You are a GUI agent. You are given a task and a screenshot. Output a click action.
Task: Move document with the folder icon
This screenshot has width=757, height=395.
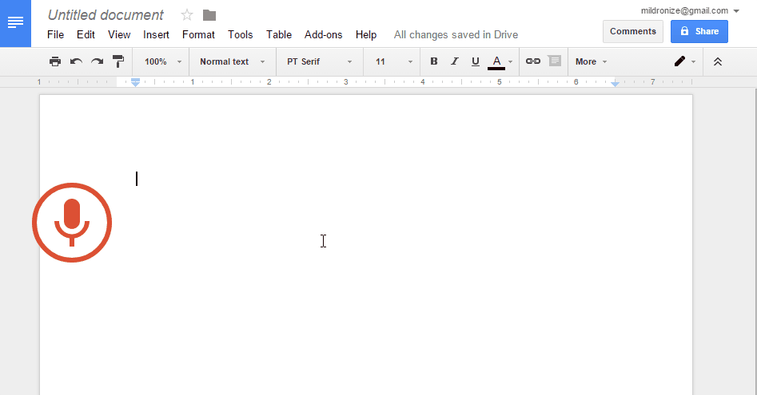click(209, 15)
